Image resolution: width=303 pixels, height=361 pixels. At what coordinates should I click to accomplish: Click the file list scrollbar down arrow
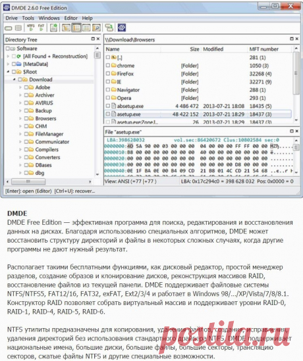[x=296, y=120]
